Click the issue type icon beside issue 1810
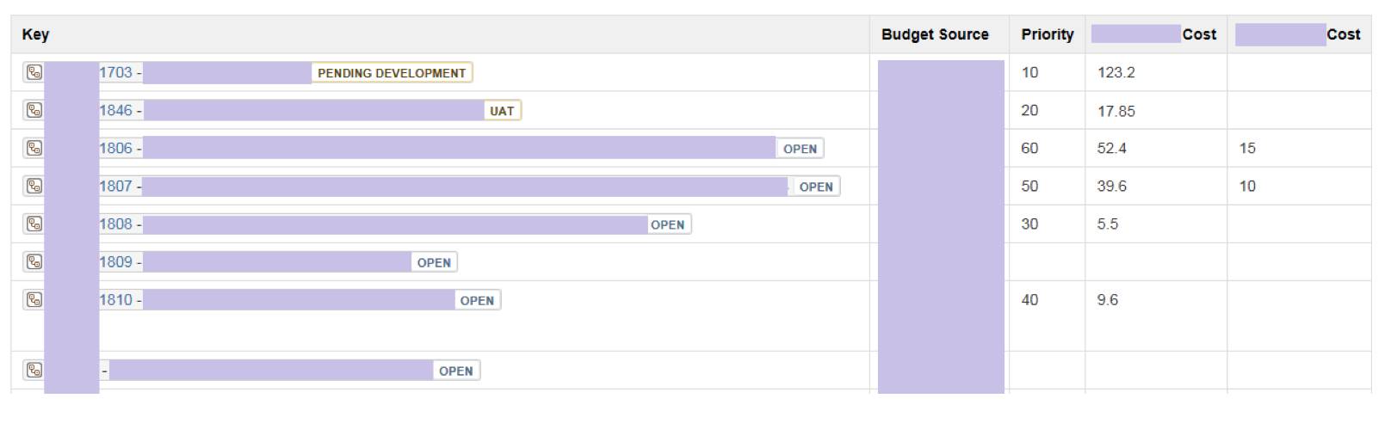Viewport: 1391px width, 423px height. tap(34, 299)
